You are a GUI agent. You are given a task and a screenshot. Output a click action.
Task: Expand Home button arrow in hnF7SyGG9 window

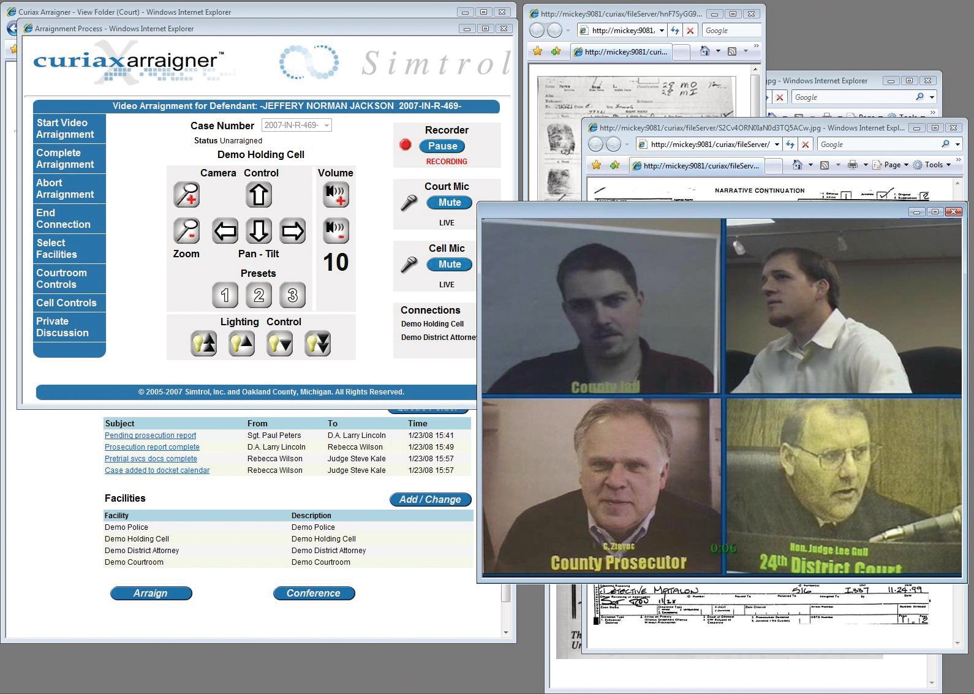click(718, 51)
